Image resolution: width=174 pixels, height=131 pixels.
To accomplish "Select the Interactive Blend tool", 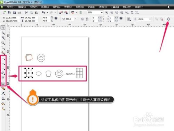I will [x=3, y=88].
